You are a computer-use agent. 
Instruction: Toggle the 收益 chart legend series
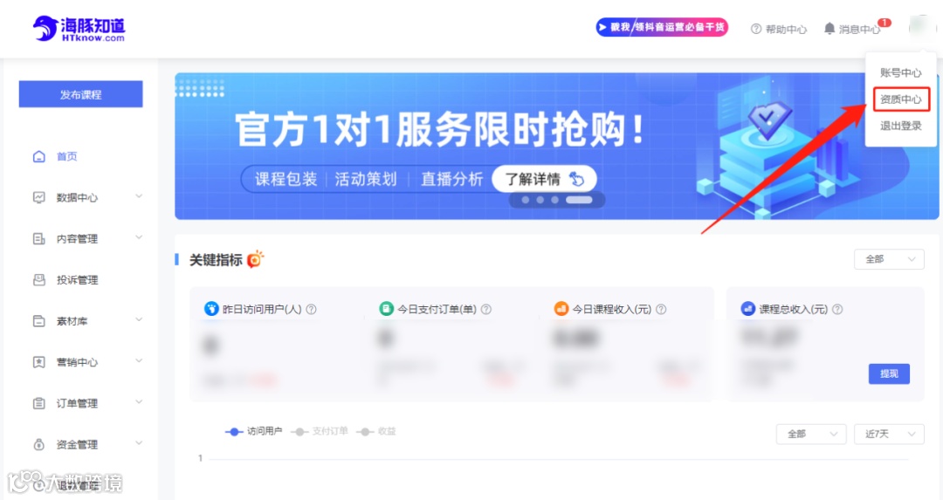(x=375, y=431)
